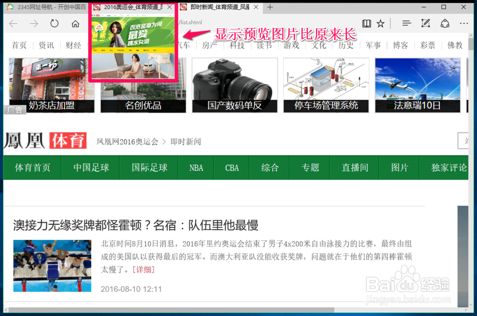
Task: Open a new tab with the plus button
Action: pyautogui.click(x=270, y=7)
